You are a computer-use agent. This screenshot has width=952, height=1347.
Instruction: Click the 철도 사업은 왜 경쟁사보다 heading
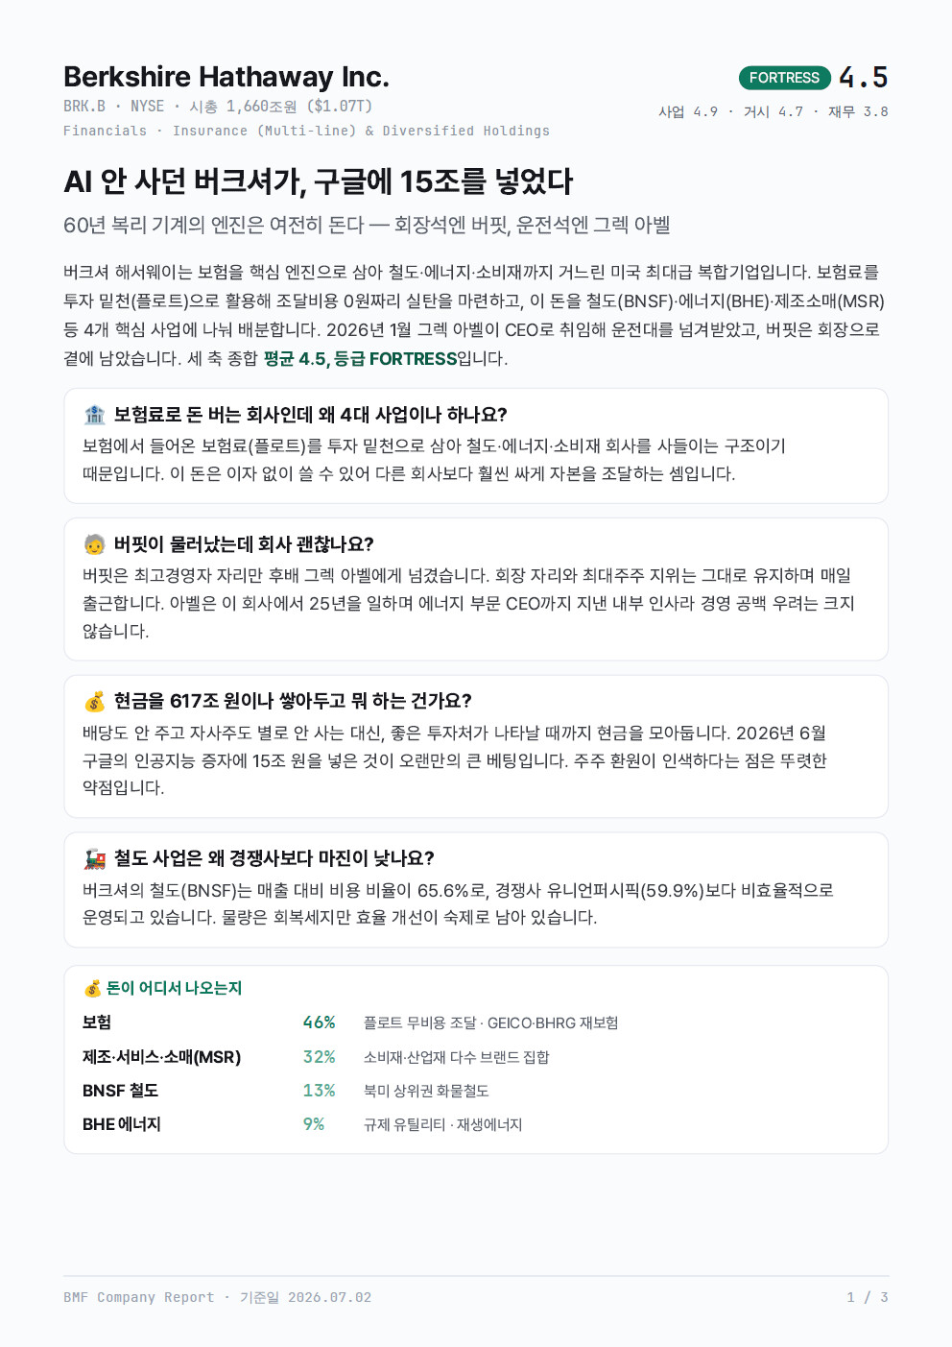click(x=274, y=858)
